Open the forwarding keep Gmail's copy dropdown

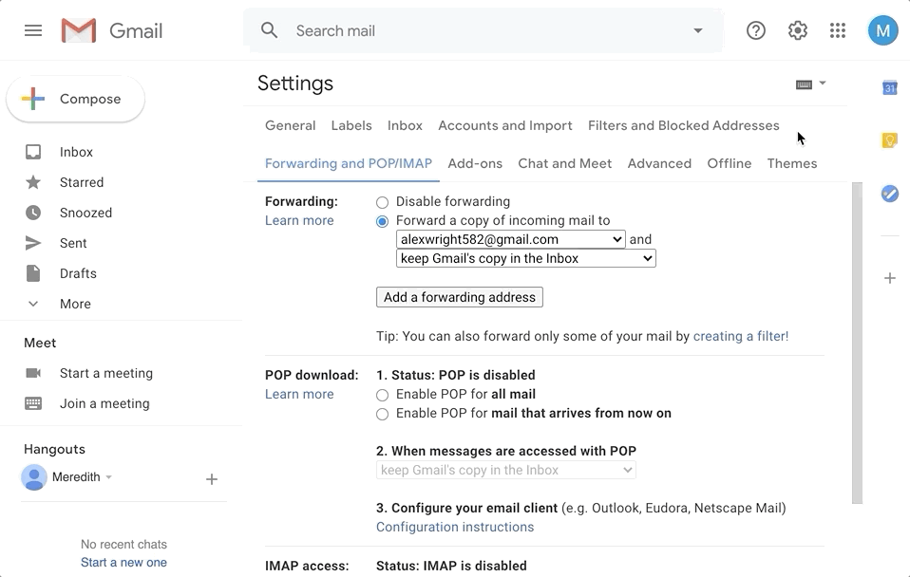pyautogui.click(x=526, y=259)
